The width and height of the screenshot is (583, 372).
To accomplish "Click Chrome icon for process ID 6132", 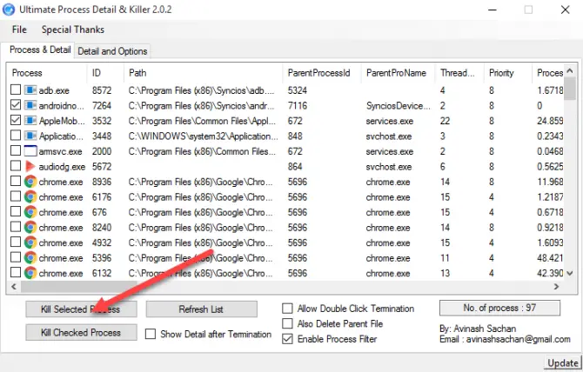I will click(30, 273).
